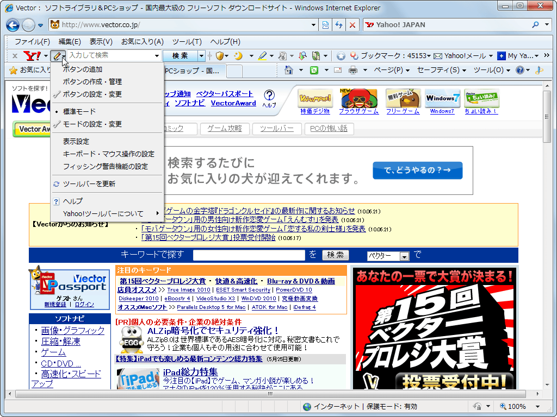
Task: Click the My Yahoo blue plus icon
Action: tap(501, 56)
